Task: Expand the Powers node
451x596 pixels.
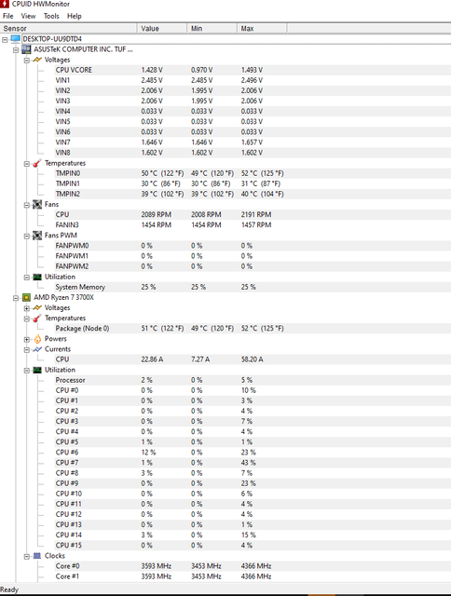Action: pos(27,339)
